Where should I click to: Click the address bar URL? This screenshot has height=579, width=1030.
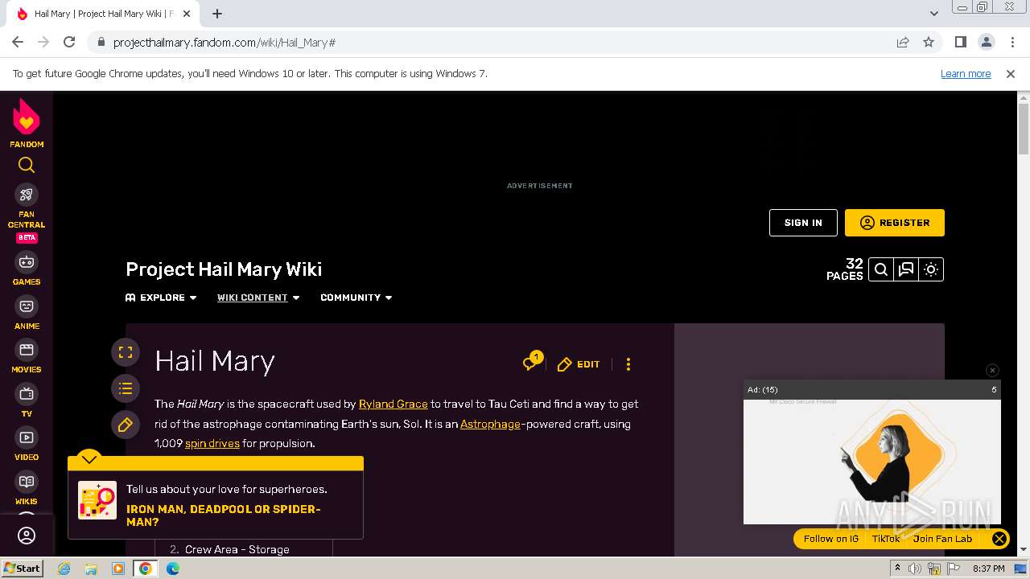pos(225,43)
